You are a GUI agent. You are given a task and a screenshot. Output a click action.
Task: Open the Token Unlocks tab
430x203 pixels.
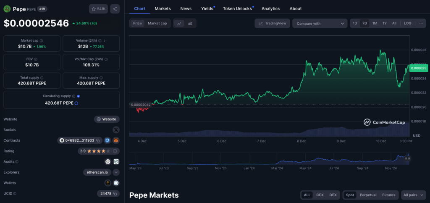point(237,8)
